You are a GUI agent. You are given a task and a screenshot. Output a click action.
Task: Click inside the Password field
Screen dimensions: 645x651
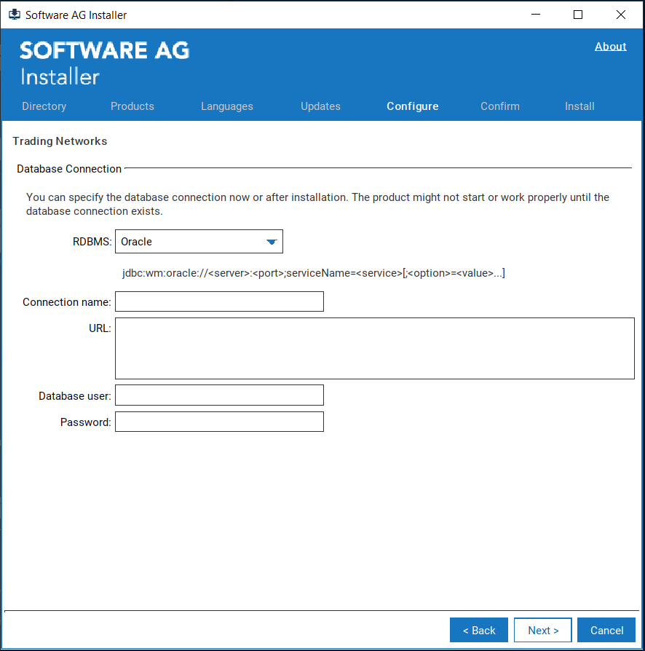tap(218, 421)
